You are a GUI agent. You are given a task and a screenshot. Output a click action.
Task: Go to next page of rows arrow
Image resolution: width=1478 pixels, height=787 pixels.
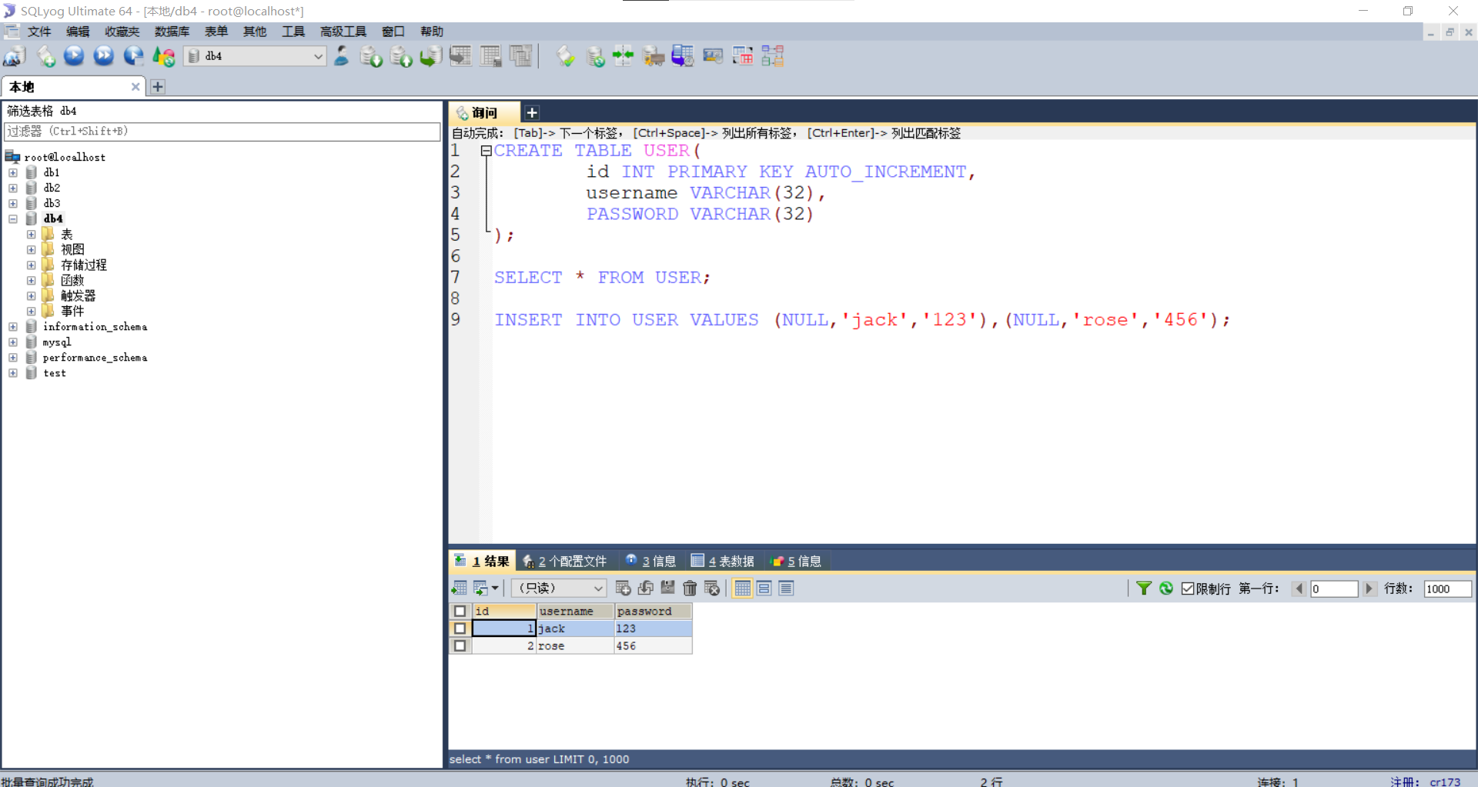pyautogui.click(x=1369, y=589)
